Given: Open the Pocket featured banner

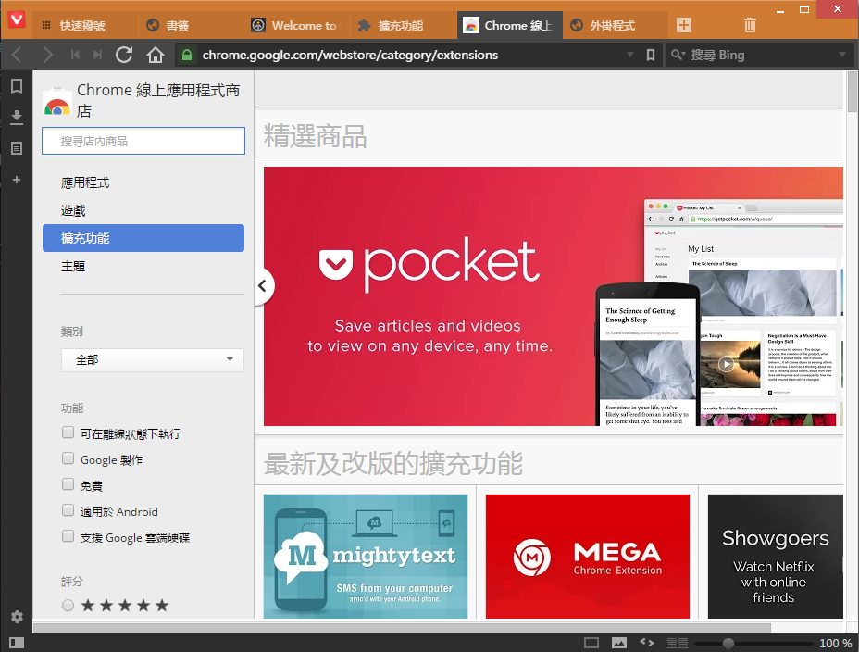Looking at the screenshot, I should 554,296.
